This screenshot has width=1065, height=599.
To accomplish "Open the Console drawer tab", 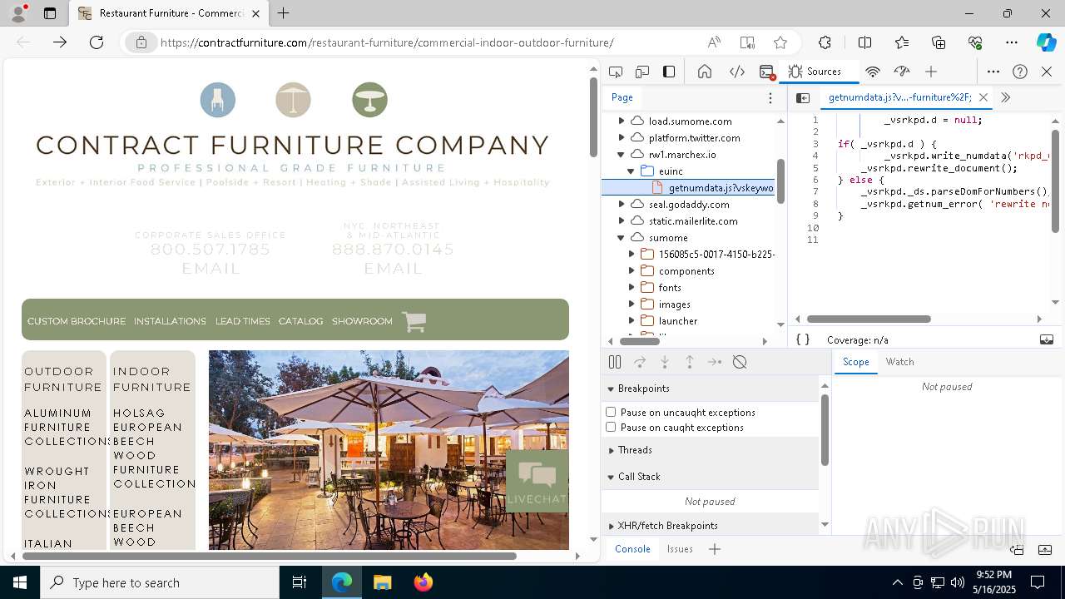I will [632, 549].
